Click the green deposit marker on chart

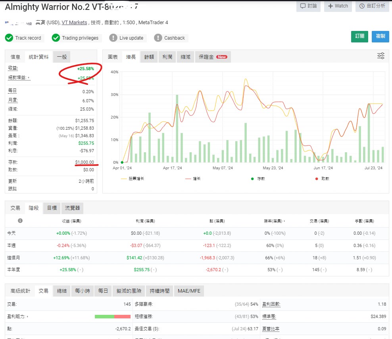click(x=122, y=163)
